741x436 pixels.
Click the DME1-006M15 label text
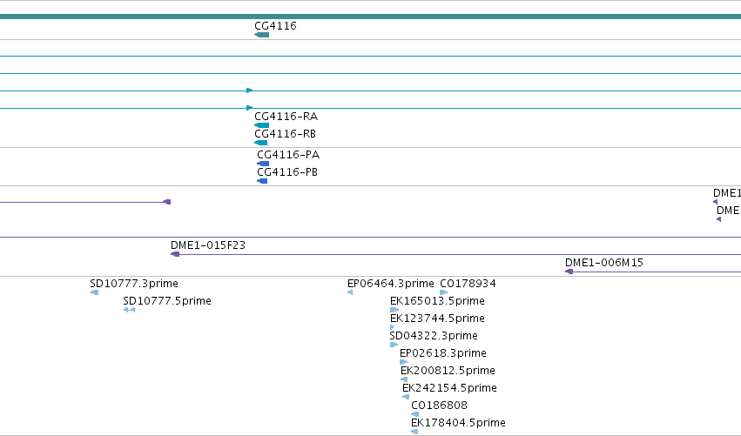604,263
